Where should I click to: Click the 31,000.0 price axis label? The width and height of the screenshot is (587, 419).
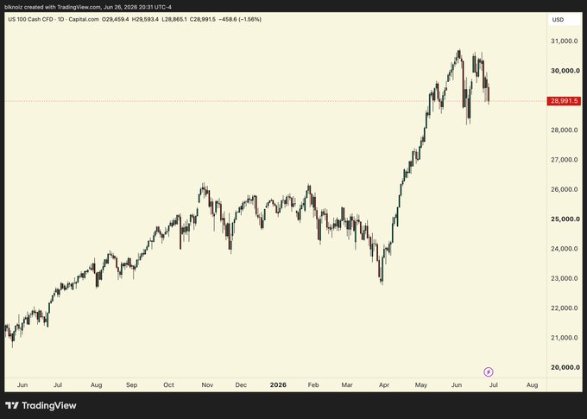[x=565, y=41]
